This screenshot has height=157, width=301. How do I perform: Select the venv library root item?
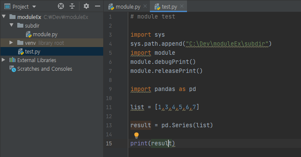pyautogui.click(x=52, y=43)
